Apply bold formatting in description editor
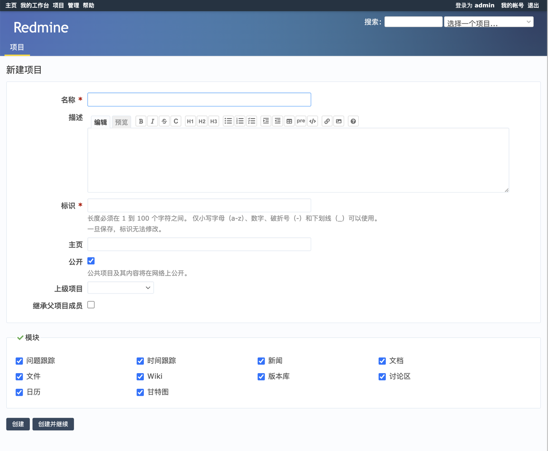 click(140, 121)
